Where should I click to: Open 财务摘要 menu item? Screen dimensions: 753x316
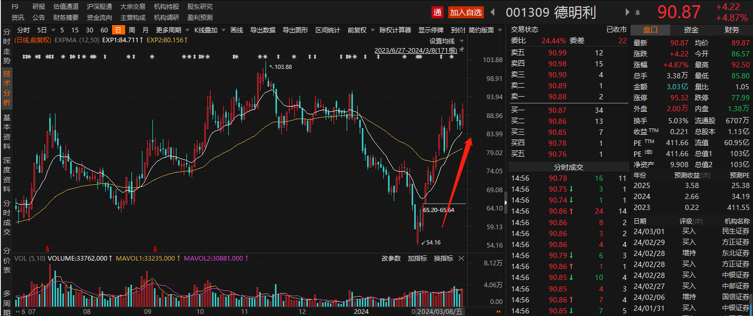pos(66,17)
